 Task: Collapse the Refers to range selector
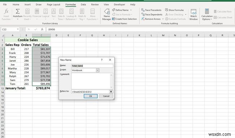[x=111, y=92]
